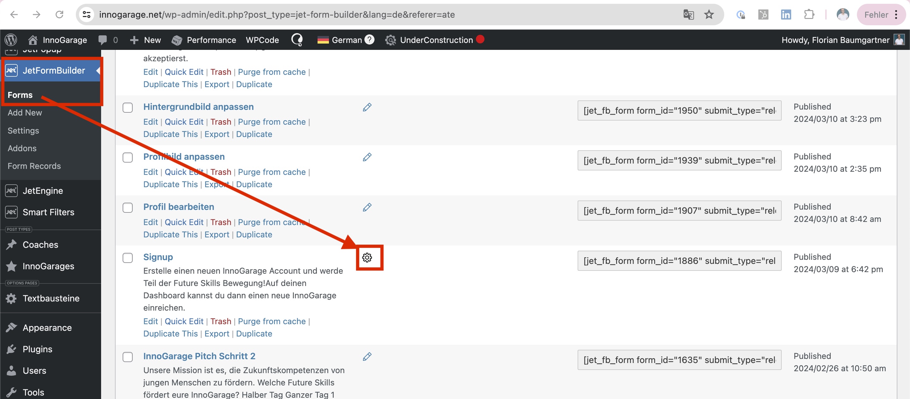Click the Chrome profile avatar
Viewport: 910px width, 399px height.
843,15
